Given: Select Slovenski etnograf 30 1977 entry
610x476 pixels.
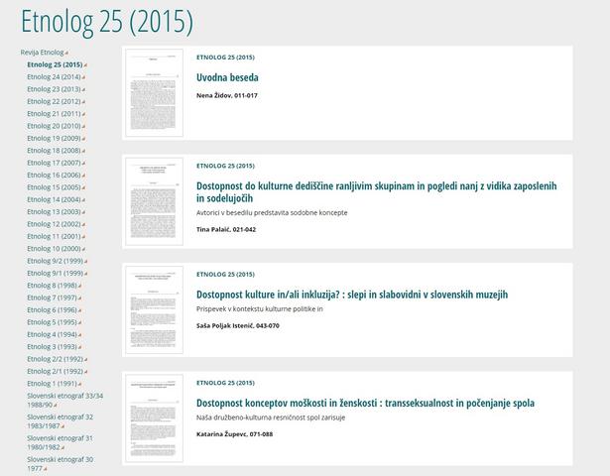Looking at the screenshot, I should click(x=60, y=464).
